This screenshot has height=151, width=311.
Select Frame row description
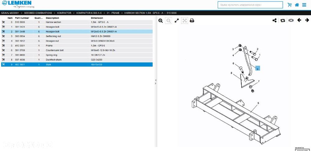tap(49, 46)
